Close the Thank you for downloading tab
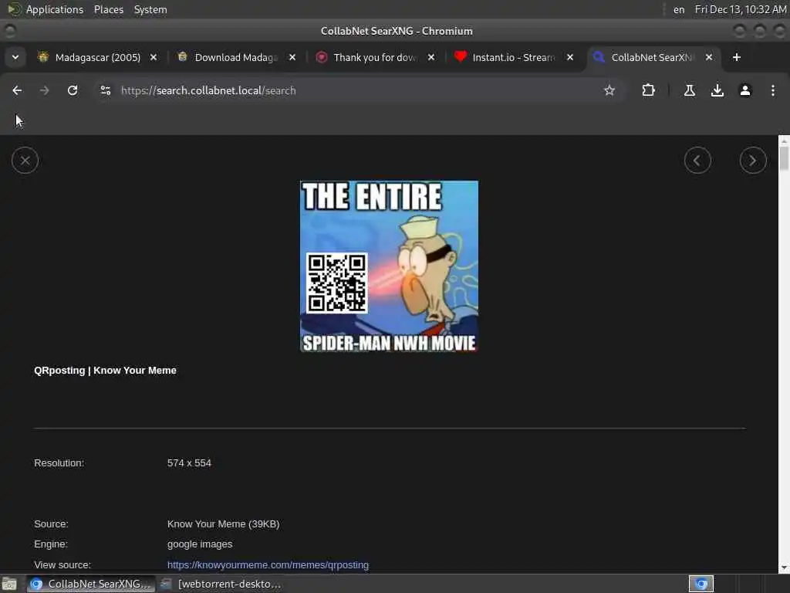Screen dimensions: 790x593 click(x=431, y=57)
